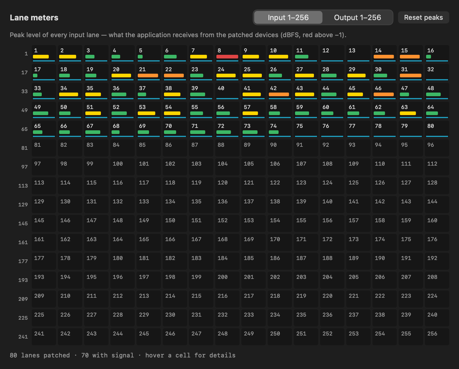Select the lane 53 meter cell
The width and height of the screenshot is (459, 369).
click(x=149, y=111)
